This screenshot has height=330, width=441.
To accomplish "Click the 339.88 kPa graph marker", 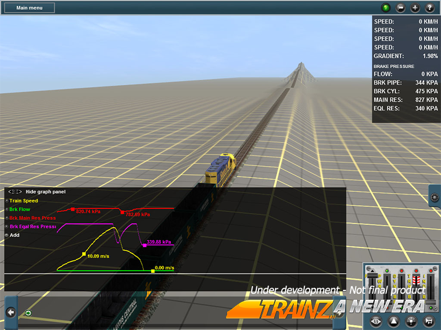I will tap(145, 245).
